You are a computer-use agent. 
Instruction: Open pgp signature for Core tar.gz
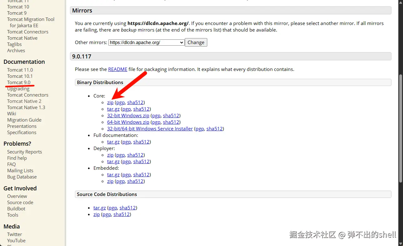click(126, 109)
